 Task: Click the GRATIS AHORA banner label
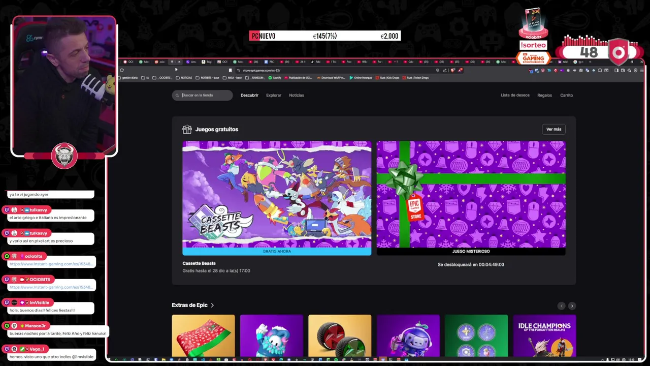coord(277,251)
